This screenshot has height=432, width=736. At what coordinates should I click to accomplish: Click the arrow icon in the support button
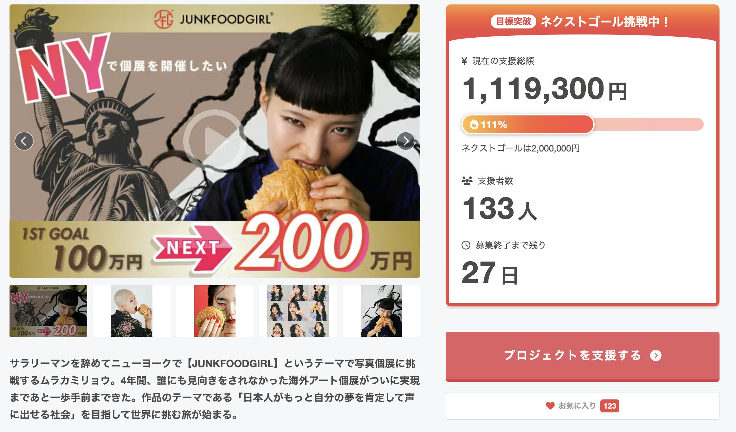pos(656,356)
